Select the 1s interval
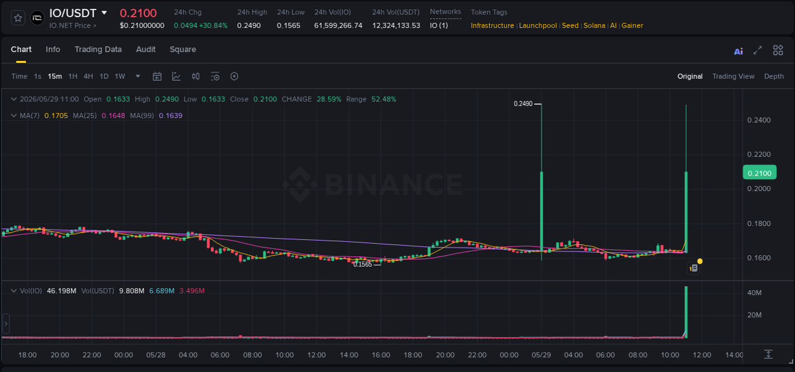795x372 pixels. click(x=38, y=76)
